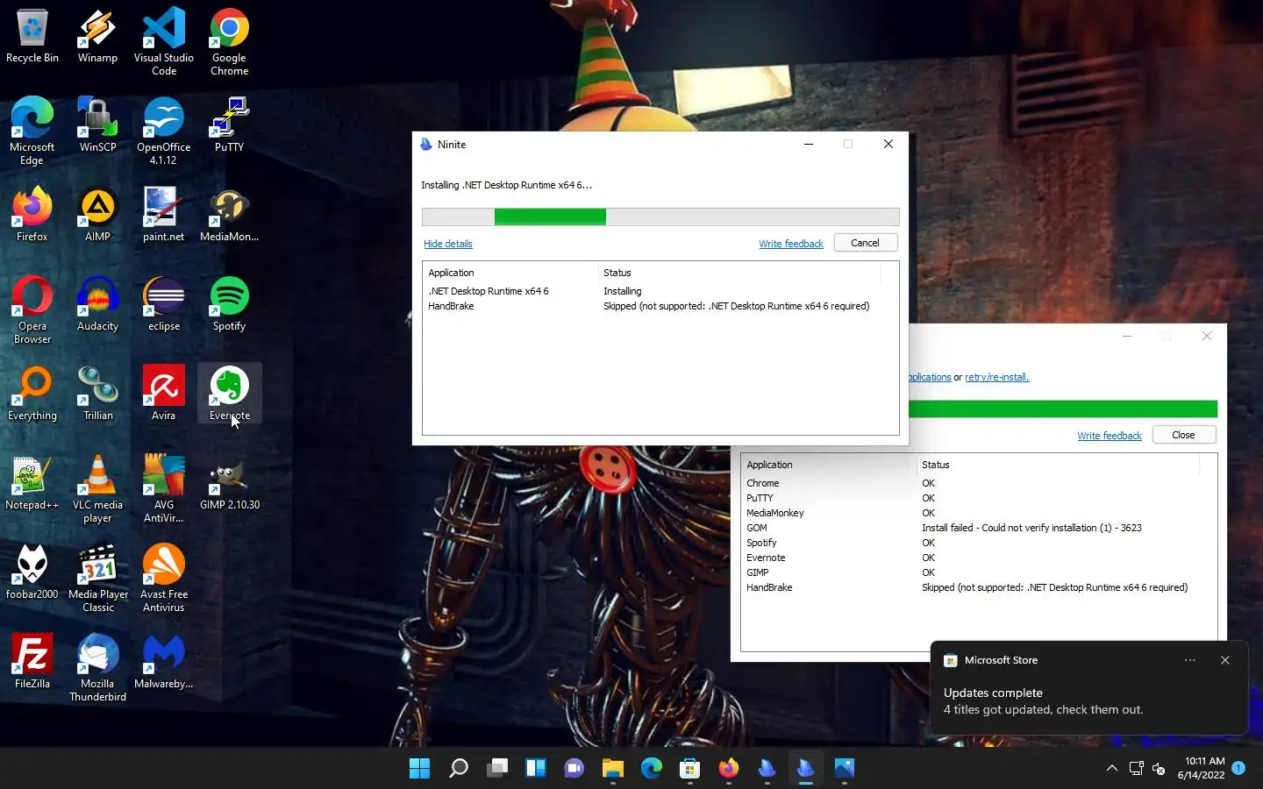Screen dimensions: 1263x789
Task: Select the Everything desktop shortcut
Action: point(32,394)
